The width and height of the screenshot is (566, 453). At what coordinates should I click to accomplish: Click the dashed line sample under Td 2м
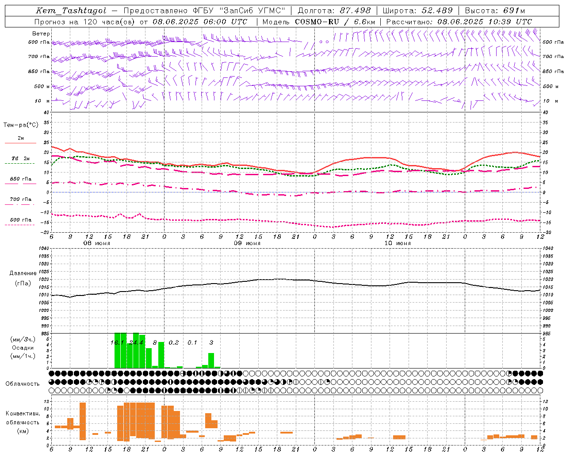(20, 164)
